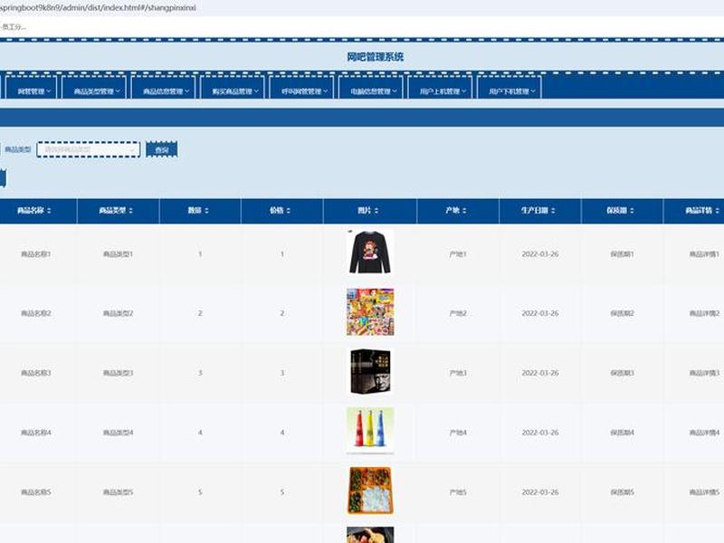Expand the chevron on 用户上机管理
Image resolution: width=724 pixels, height=543 pixels.
pos(464,91)
